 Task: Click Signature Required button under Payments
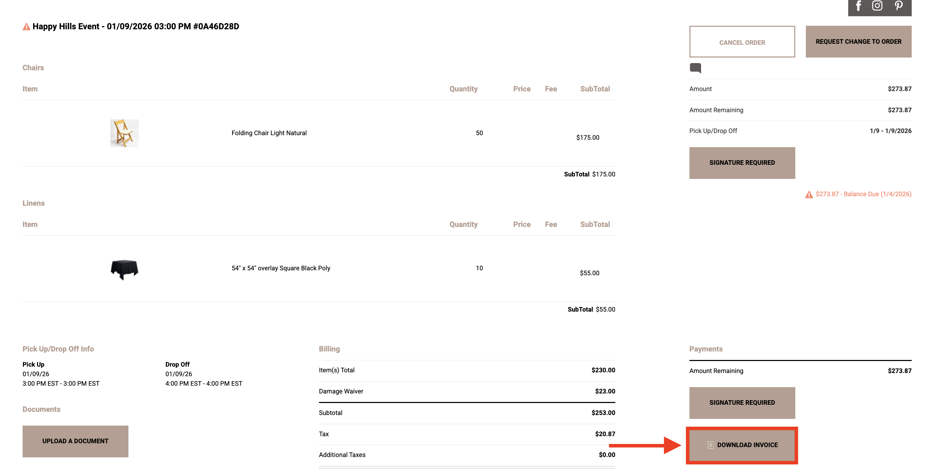click(742, 403)
